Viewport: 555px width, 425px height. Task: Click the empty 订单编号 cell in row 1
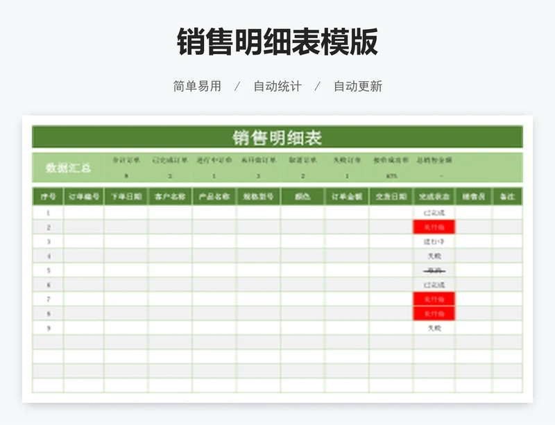84,213
